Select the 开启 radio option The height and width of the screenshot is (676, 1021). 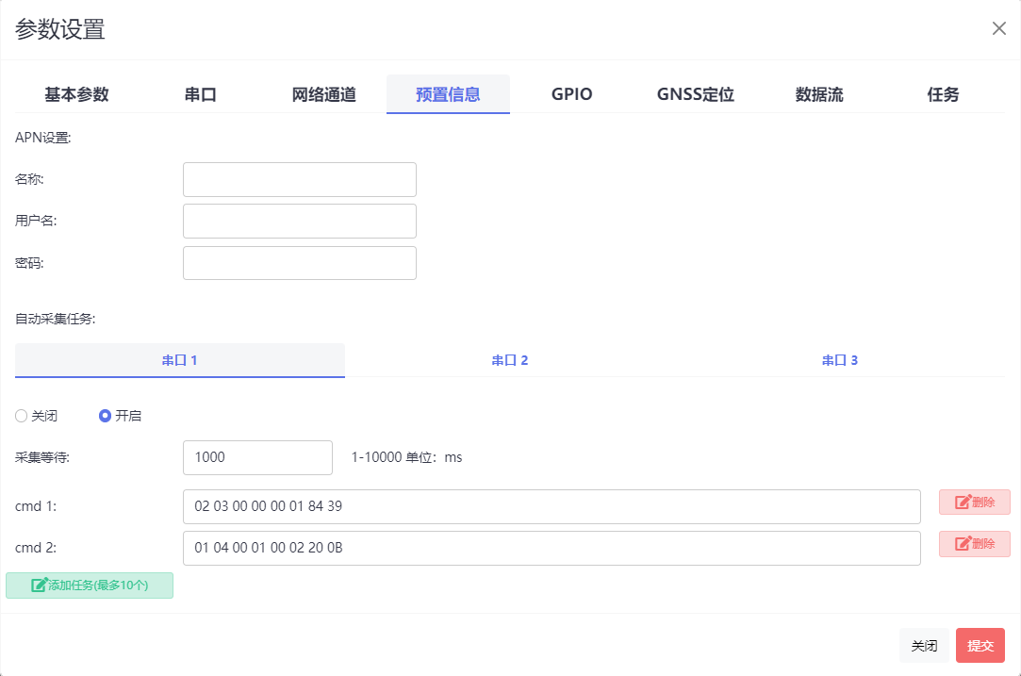coord(103,415)
